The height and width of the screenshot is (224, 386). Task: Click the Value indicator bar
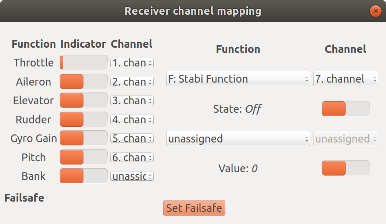click(x=346, y=168)
